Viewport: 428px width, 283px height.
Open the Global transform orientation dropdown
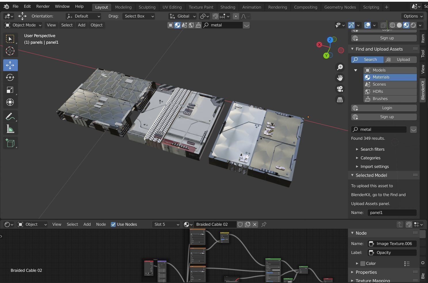[182, 16]
